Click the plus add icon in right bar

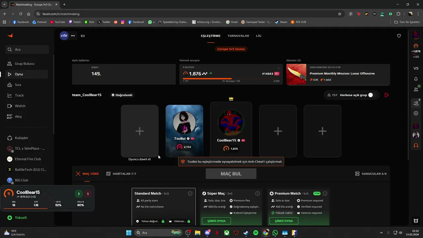point(416,113)
